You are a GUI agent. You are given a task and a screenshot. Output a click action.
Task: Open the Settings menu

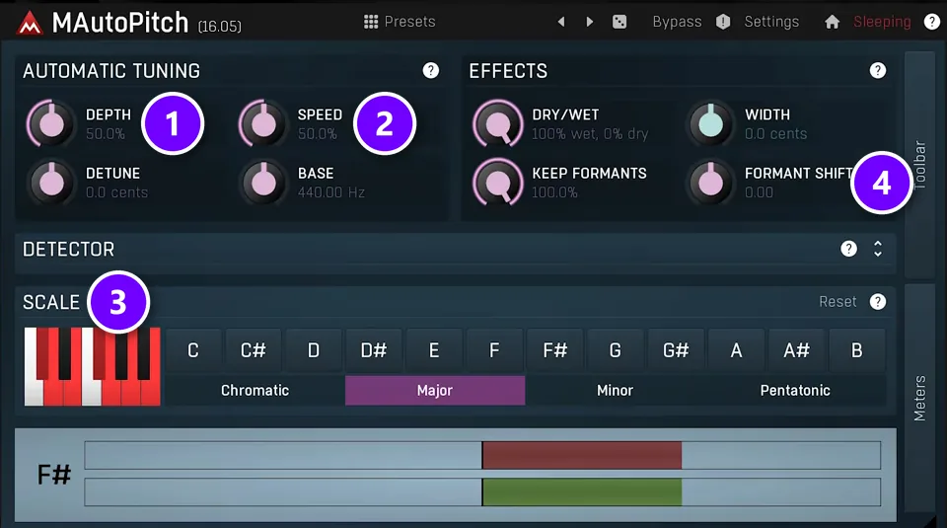click(771, 22)
